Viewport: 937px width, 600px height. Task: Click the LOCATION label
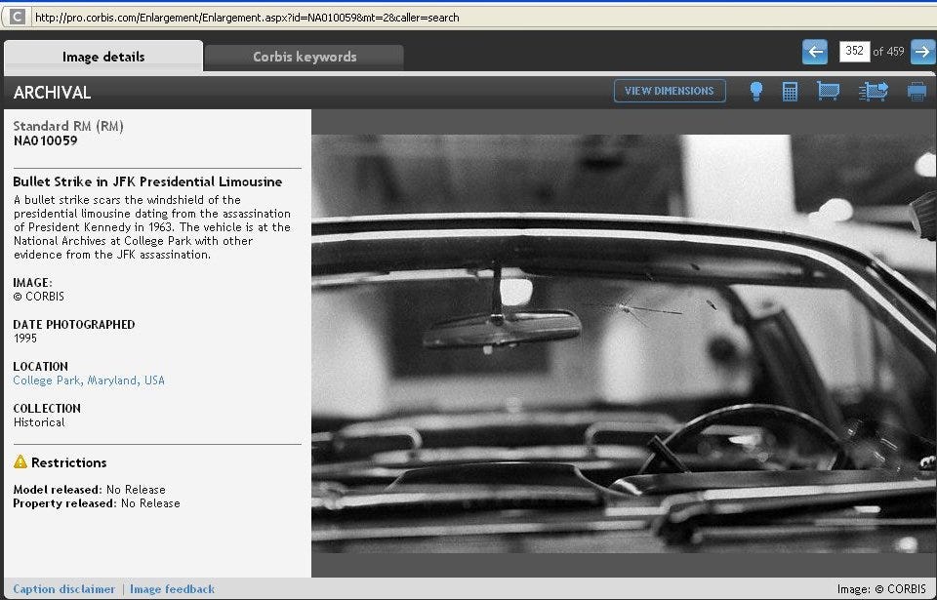pyautogui.click(x=41, y=366)
